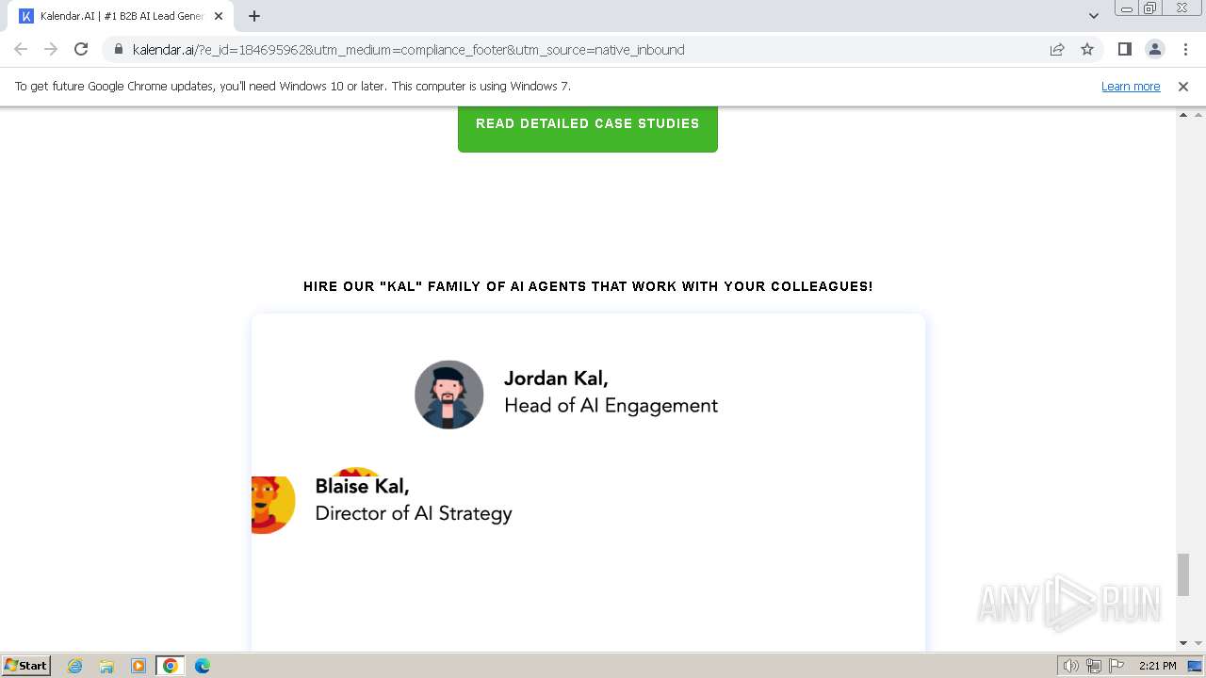Screen dimensions: 1206x678
Task: Open a new browser tab
Action: click(254, 16)
